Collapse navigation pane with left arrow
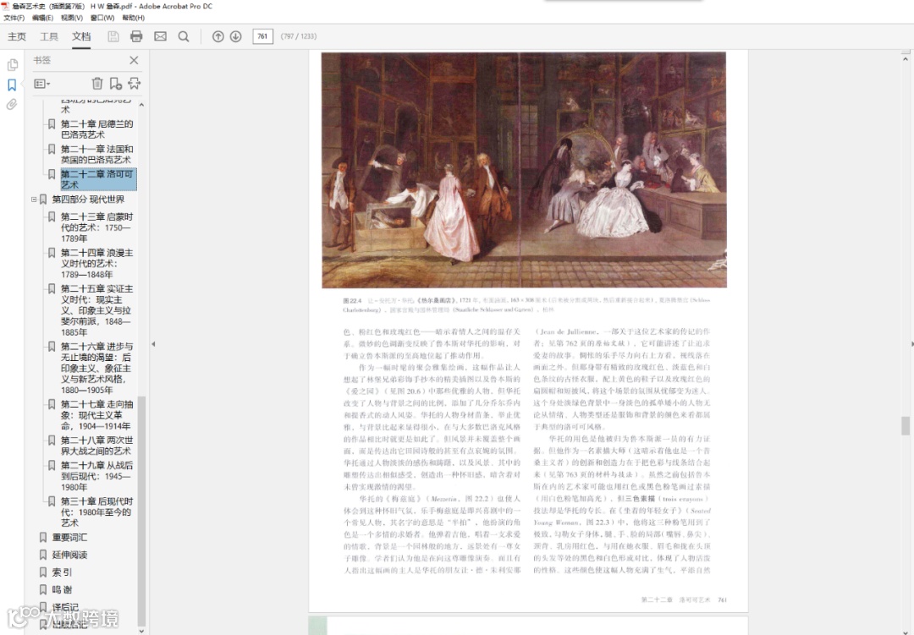 pyautogui.click(x=153, y=344)
